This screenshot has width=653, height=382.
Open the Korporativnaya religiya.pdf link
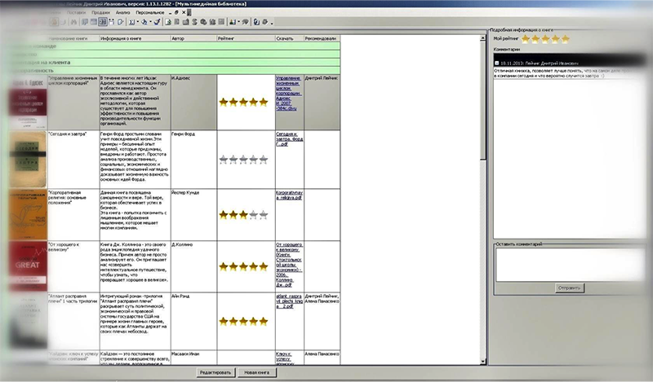coord(289,195)
